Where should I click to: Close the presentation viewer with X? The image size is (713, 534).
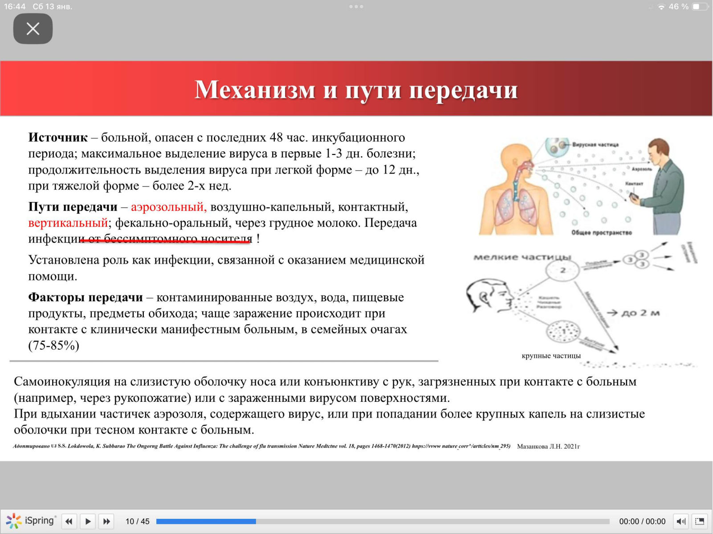coord(33,29)
